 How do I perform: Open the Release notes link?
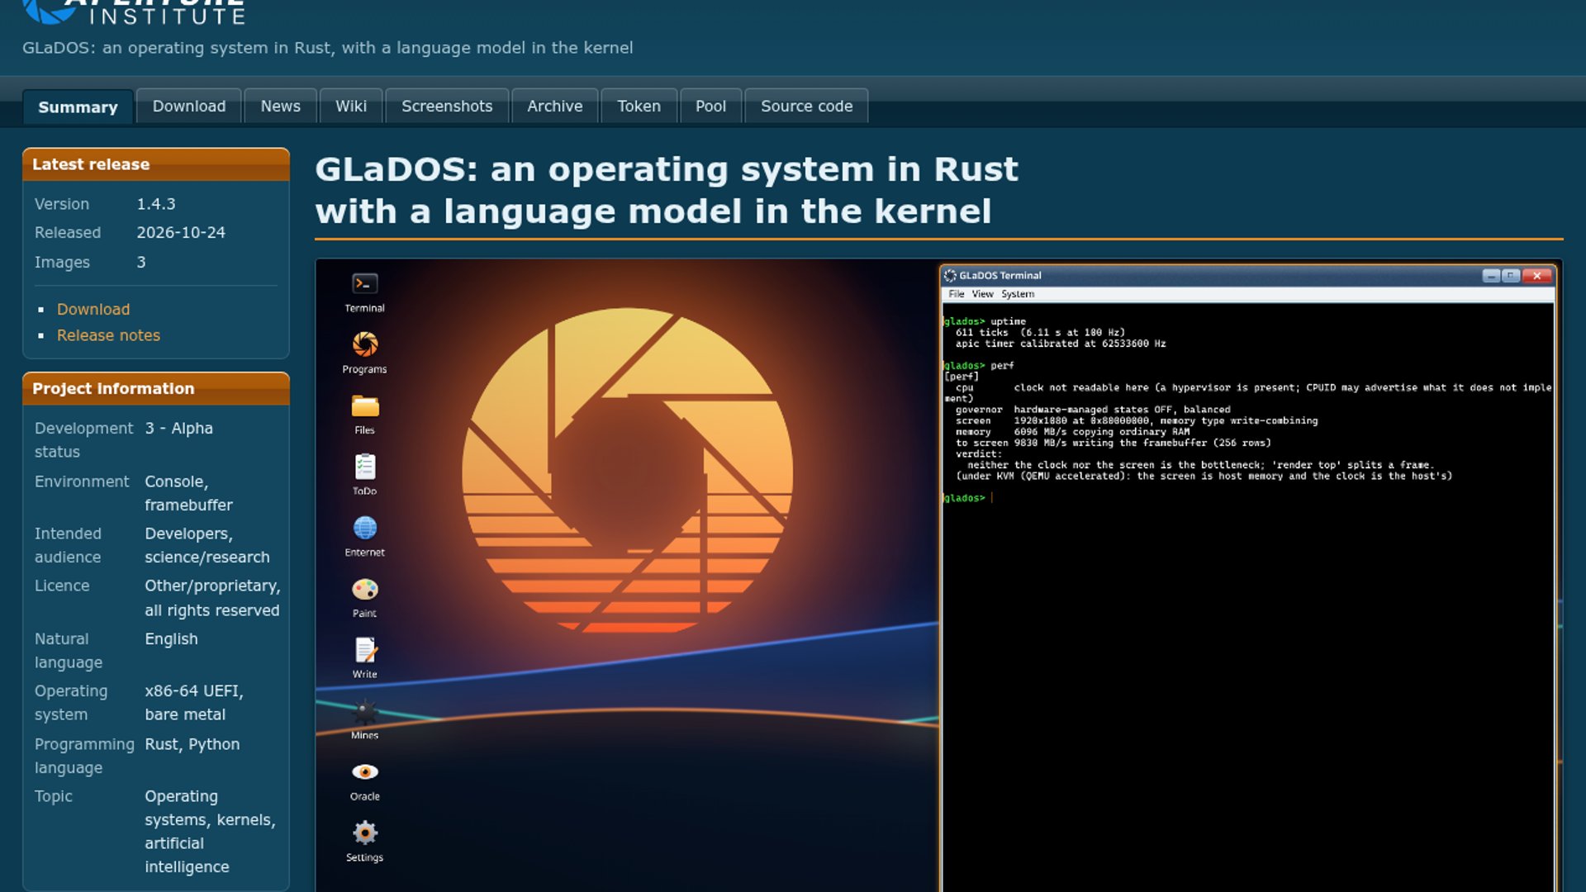click(108, 335)
